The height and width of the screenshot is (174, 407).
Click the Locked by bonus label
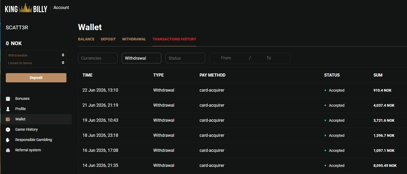tap(20, 63)
